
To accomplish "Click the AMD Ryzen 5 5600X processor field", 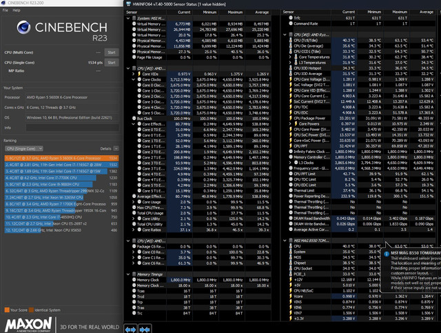I will tap(72, 97).
